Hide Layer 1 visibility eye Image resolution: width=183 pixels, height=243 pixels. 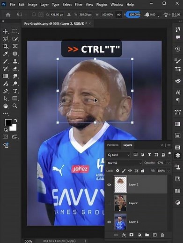109,222
